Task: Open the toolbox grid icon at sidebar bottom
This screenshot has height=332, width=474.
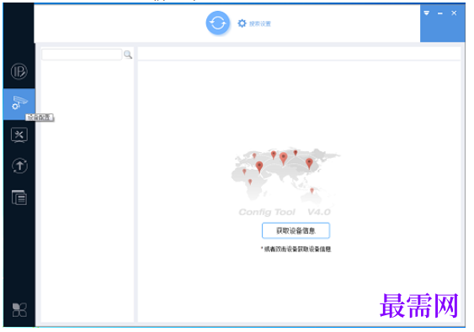Action: coord(19,310)
